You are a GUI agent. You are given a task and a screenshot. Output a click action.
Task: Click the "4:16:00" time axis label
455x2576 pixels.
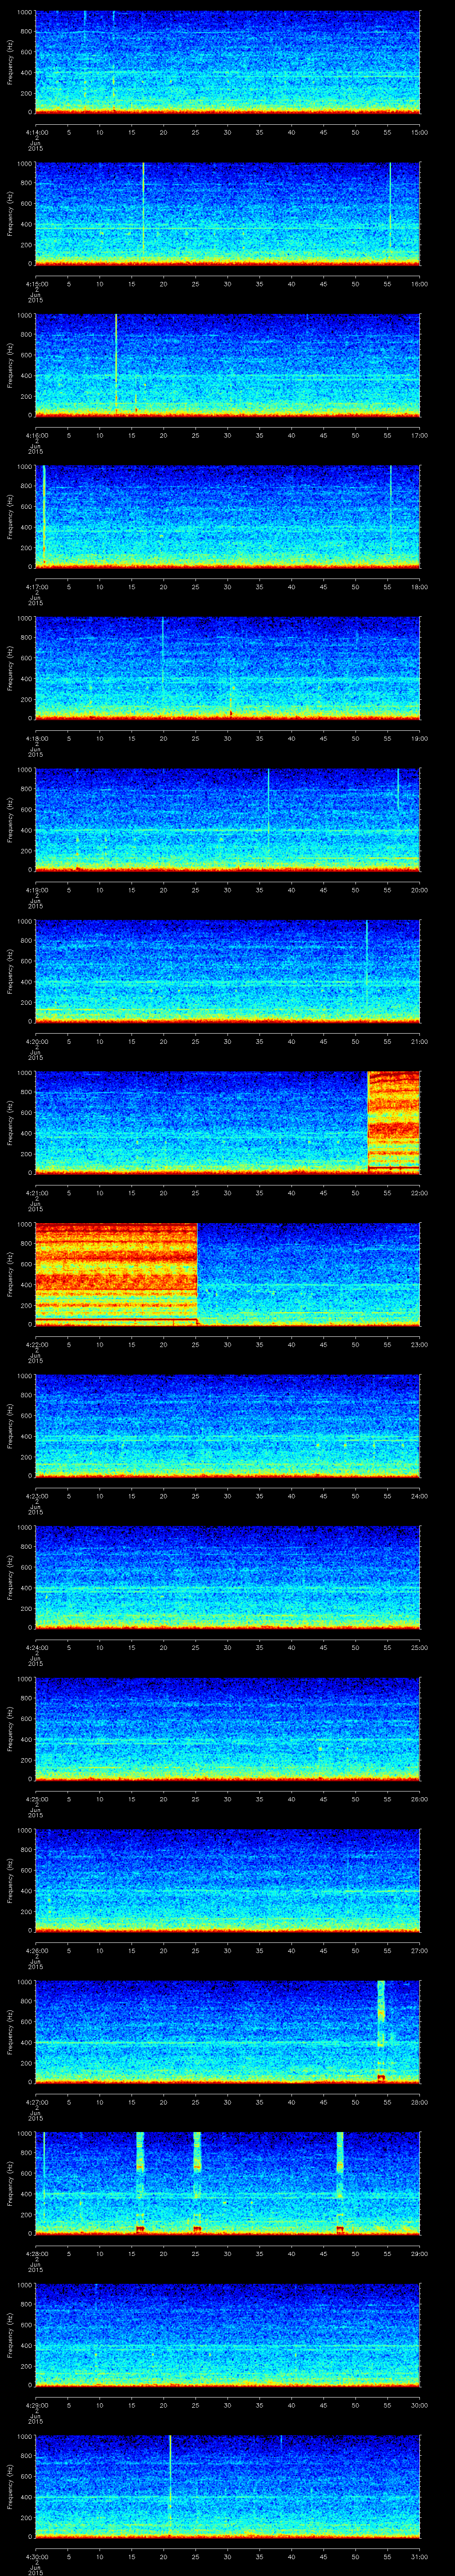(36, 435)
